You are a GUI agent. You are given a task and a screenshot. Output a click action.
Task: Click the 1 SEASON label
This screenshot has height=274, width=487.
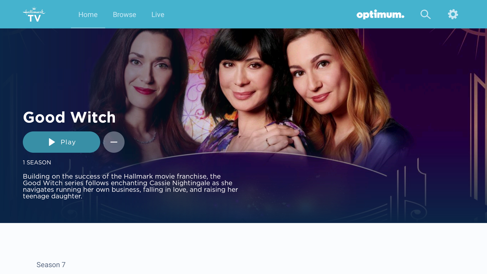coord(37,162)
